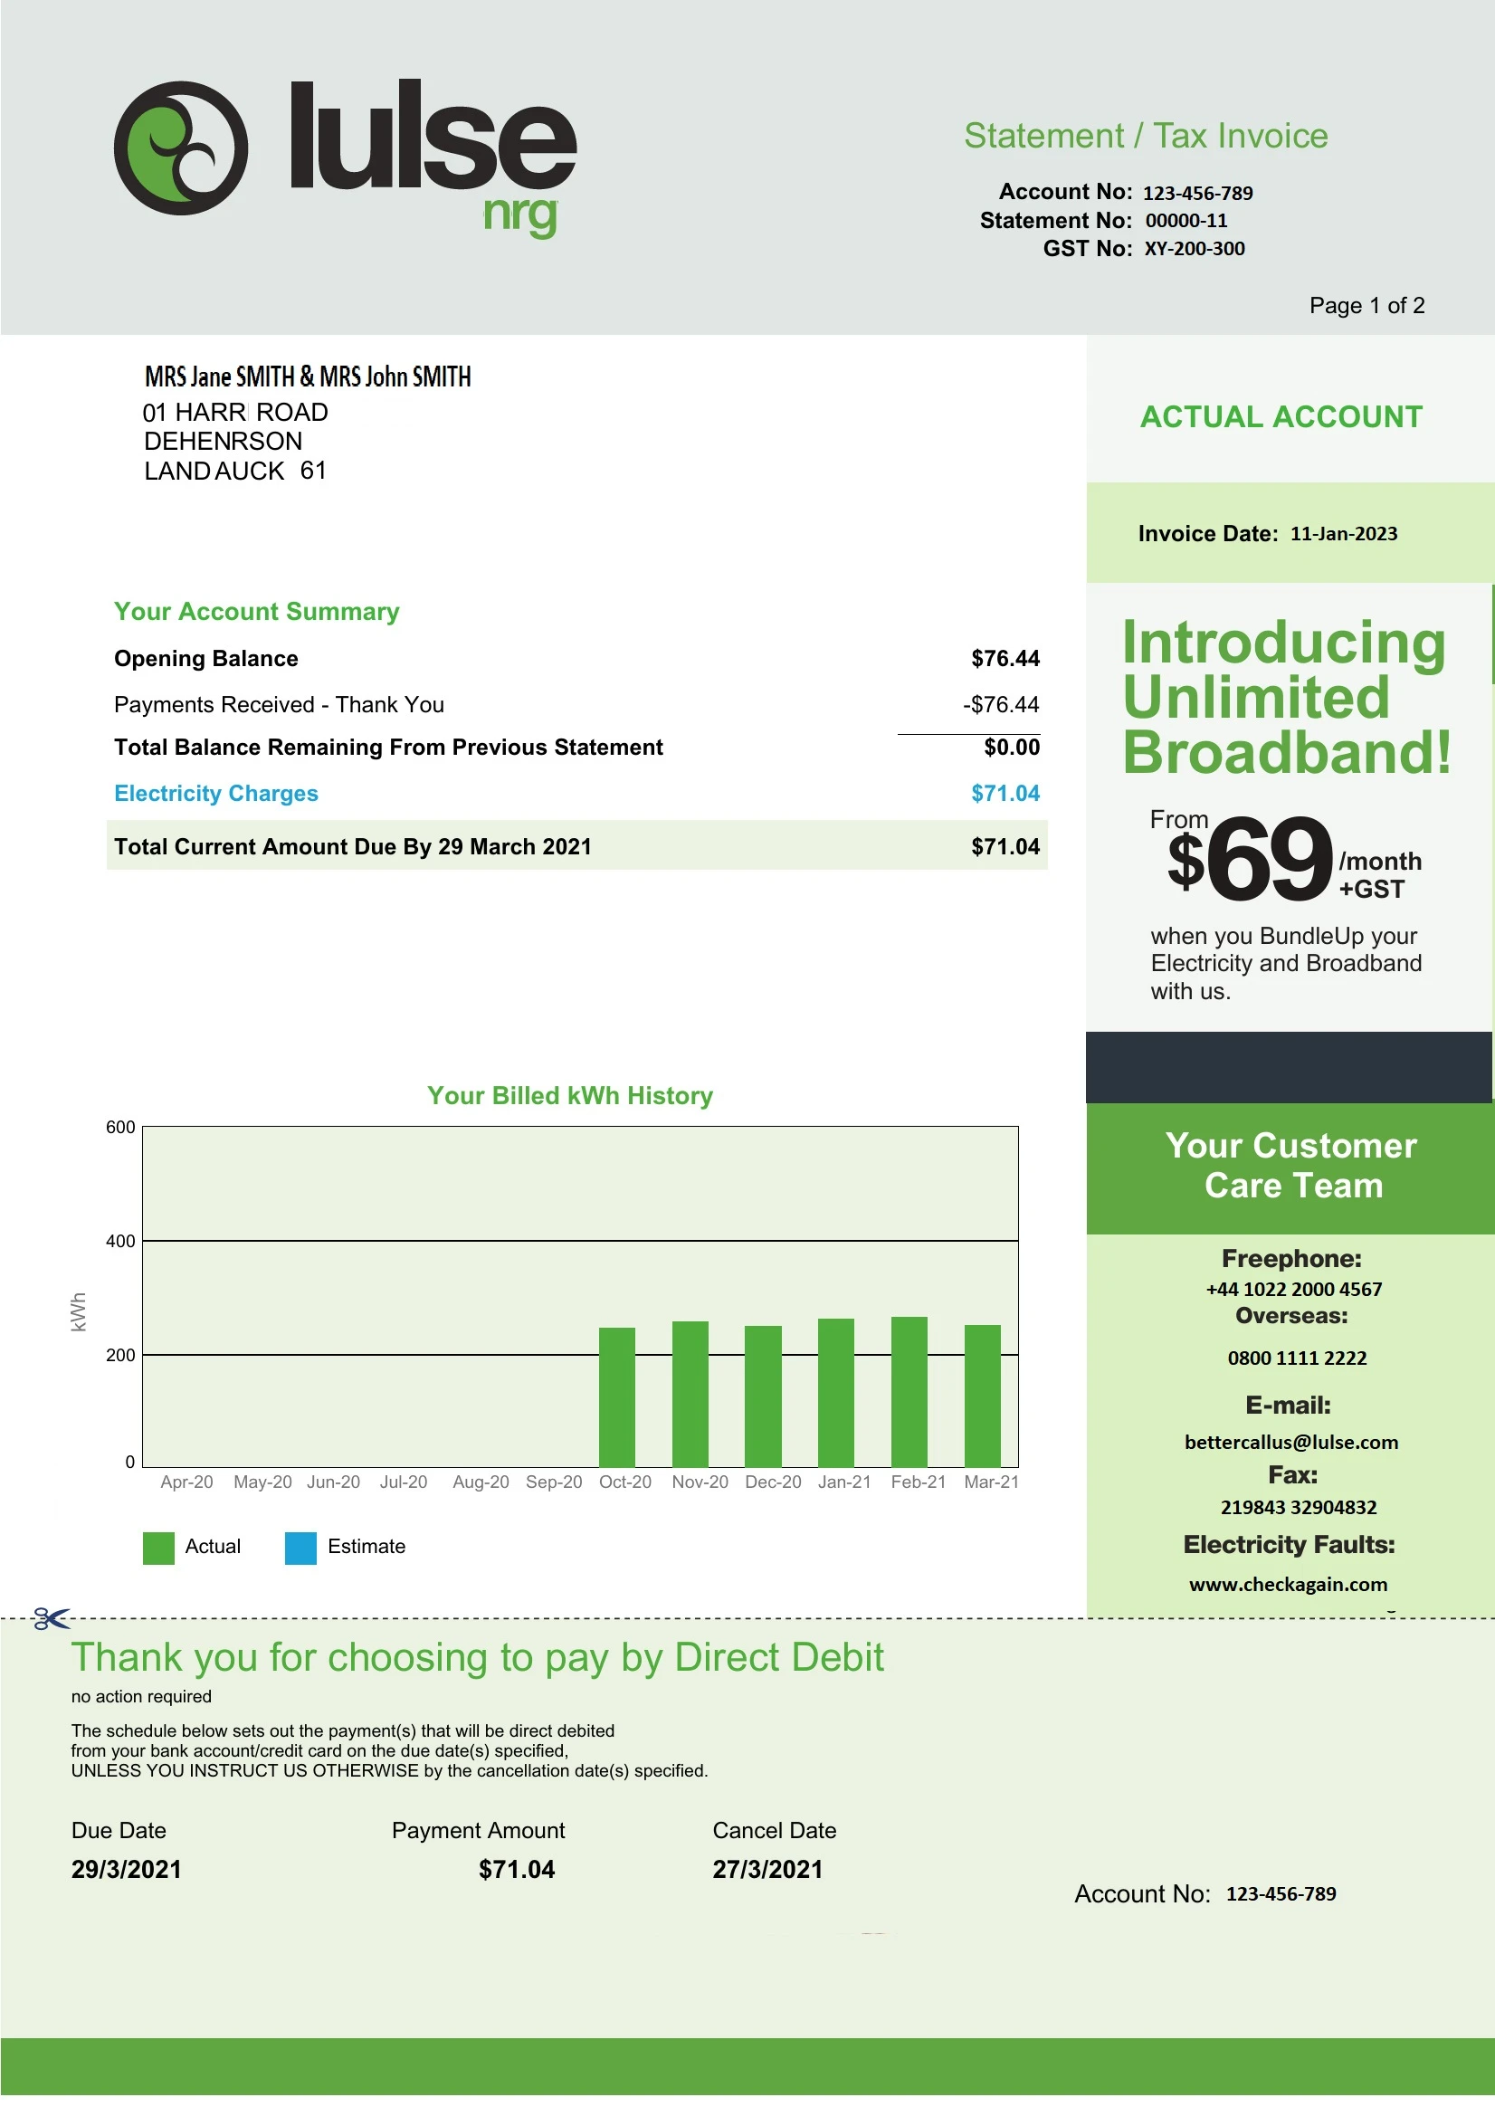Click the Cancel Date value 27/3/2021
Image resolution: width=1495 pixels, height=2116 pixels.
tap(767, 1870)
